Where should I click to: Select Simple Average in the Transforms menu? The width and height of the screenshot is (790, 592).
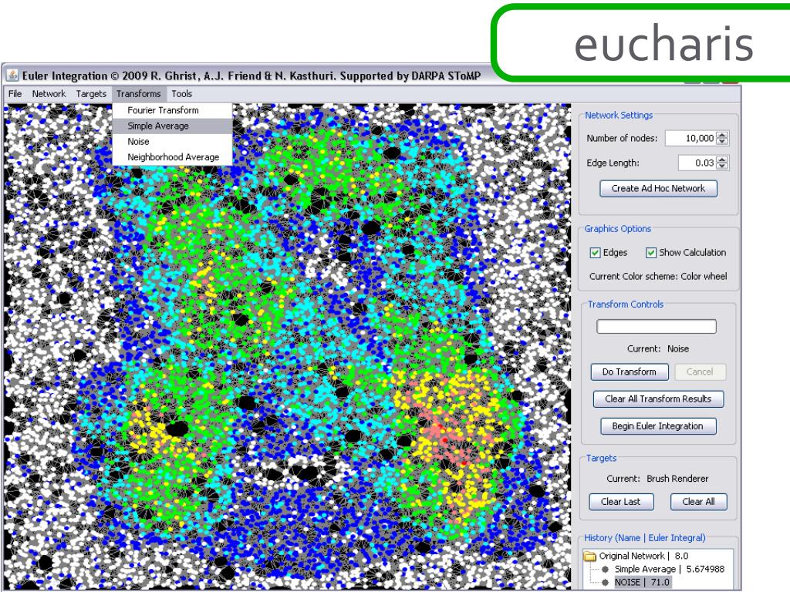pyautogui.click(x=172, y=126)
